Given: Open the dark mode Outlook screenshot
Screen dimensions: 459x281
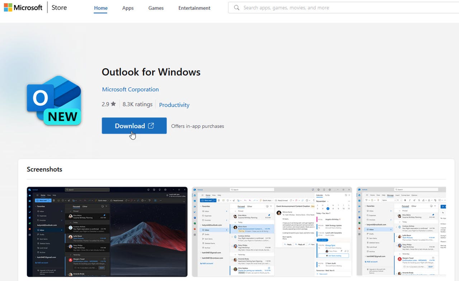Looking at the screenshot, I should tap(107, 232).
